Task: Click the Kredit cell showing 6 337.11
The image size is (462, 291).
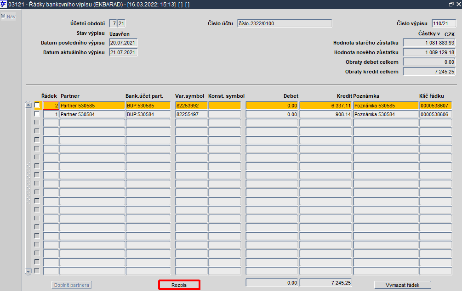Action: click(x=325, y=105)
